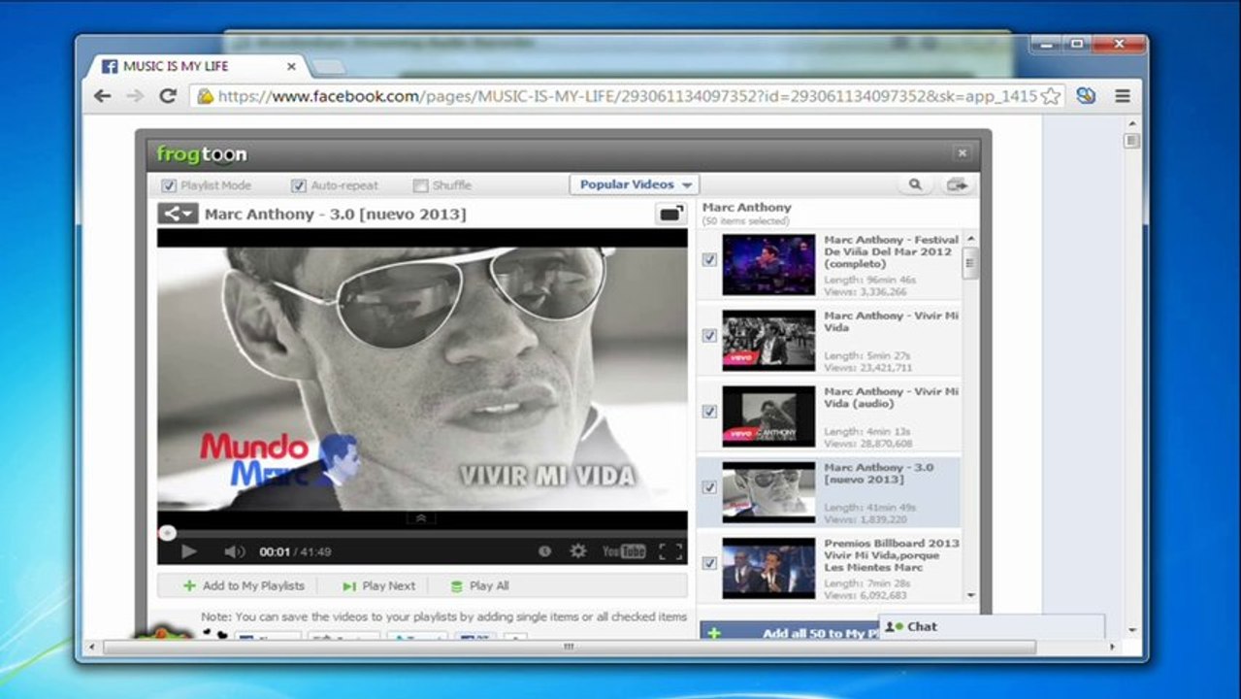Click the frogtoon export icon next to search
Viewport: 1241px width, 699px height.
[x=957, y=184]
